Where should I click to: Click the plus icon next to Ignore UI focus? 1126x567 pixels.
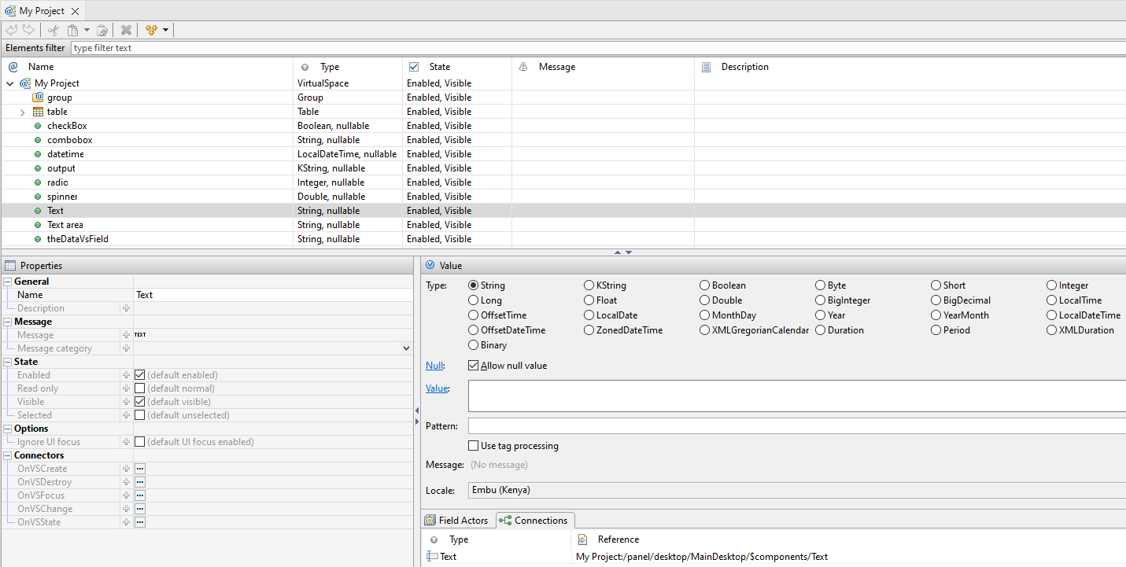[x=126, y=442]
